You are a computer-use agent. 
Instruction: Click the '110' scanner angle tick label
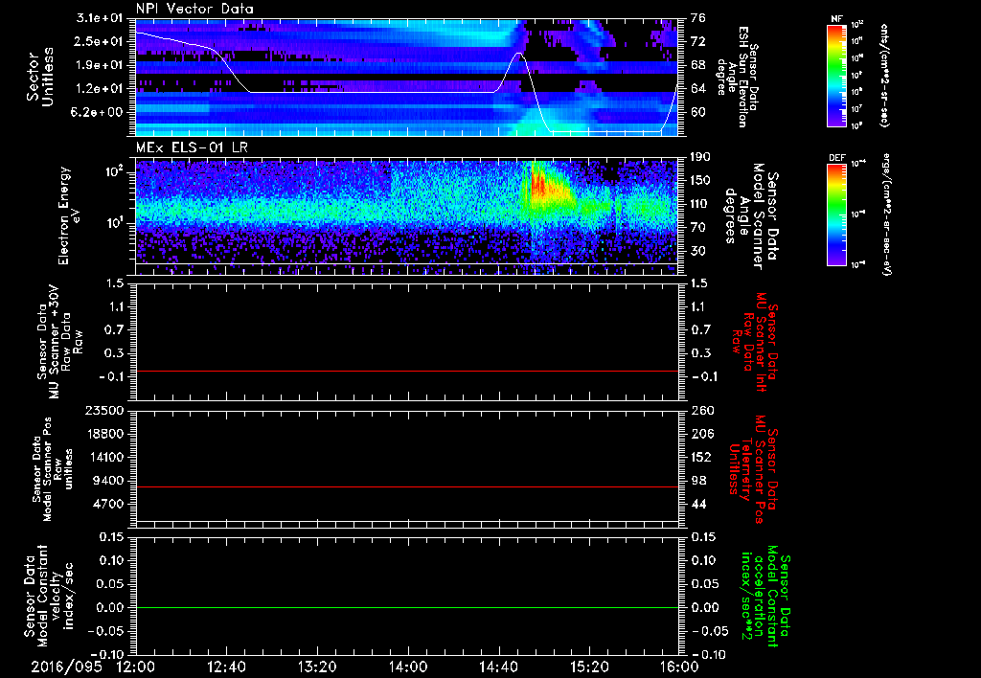coord(701,204)
